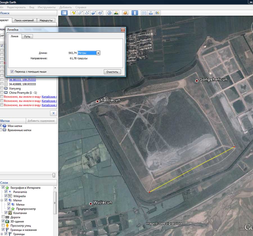Click the email envelope toolbar icon
Viewport: 253px width, 236px height.
(144, 13)
